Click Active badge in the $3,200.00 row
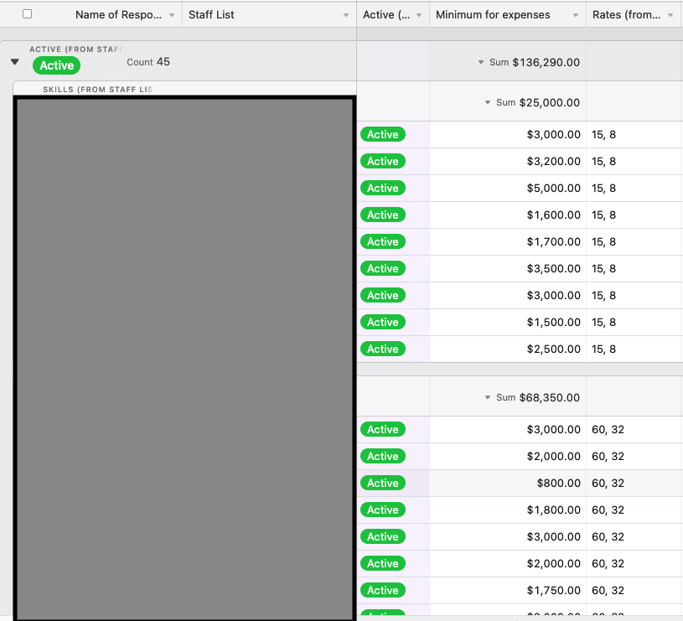 coord(383,161)
